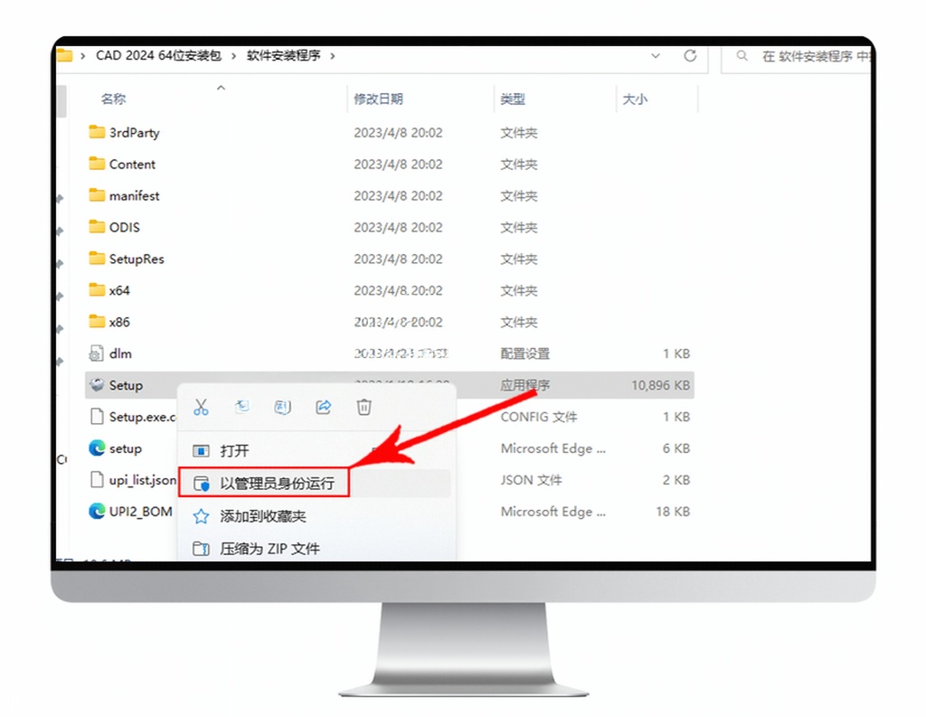The height and width of the screenshot is (717, 926).
Task: Click the 18 KB size value
Action: (673, 512)
